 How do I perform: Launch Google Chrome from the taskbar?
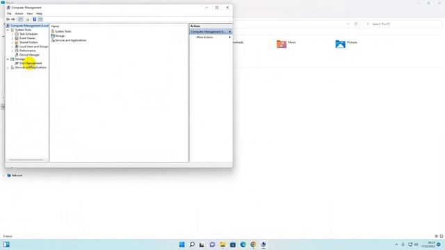(x=253, y=244)
